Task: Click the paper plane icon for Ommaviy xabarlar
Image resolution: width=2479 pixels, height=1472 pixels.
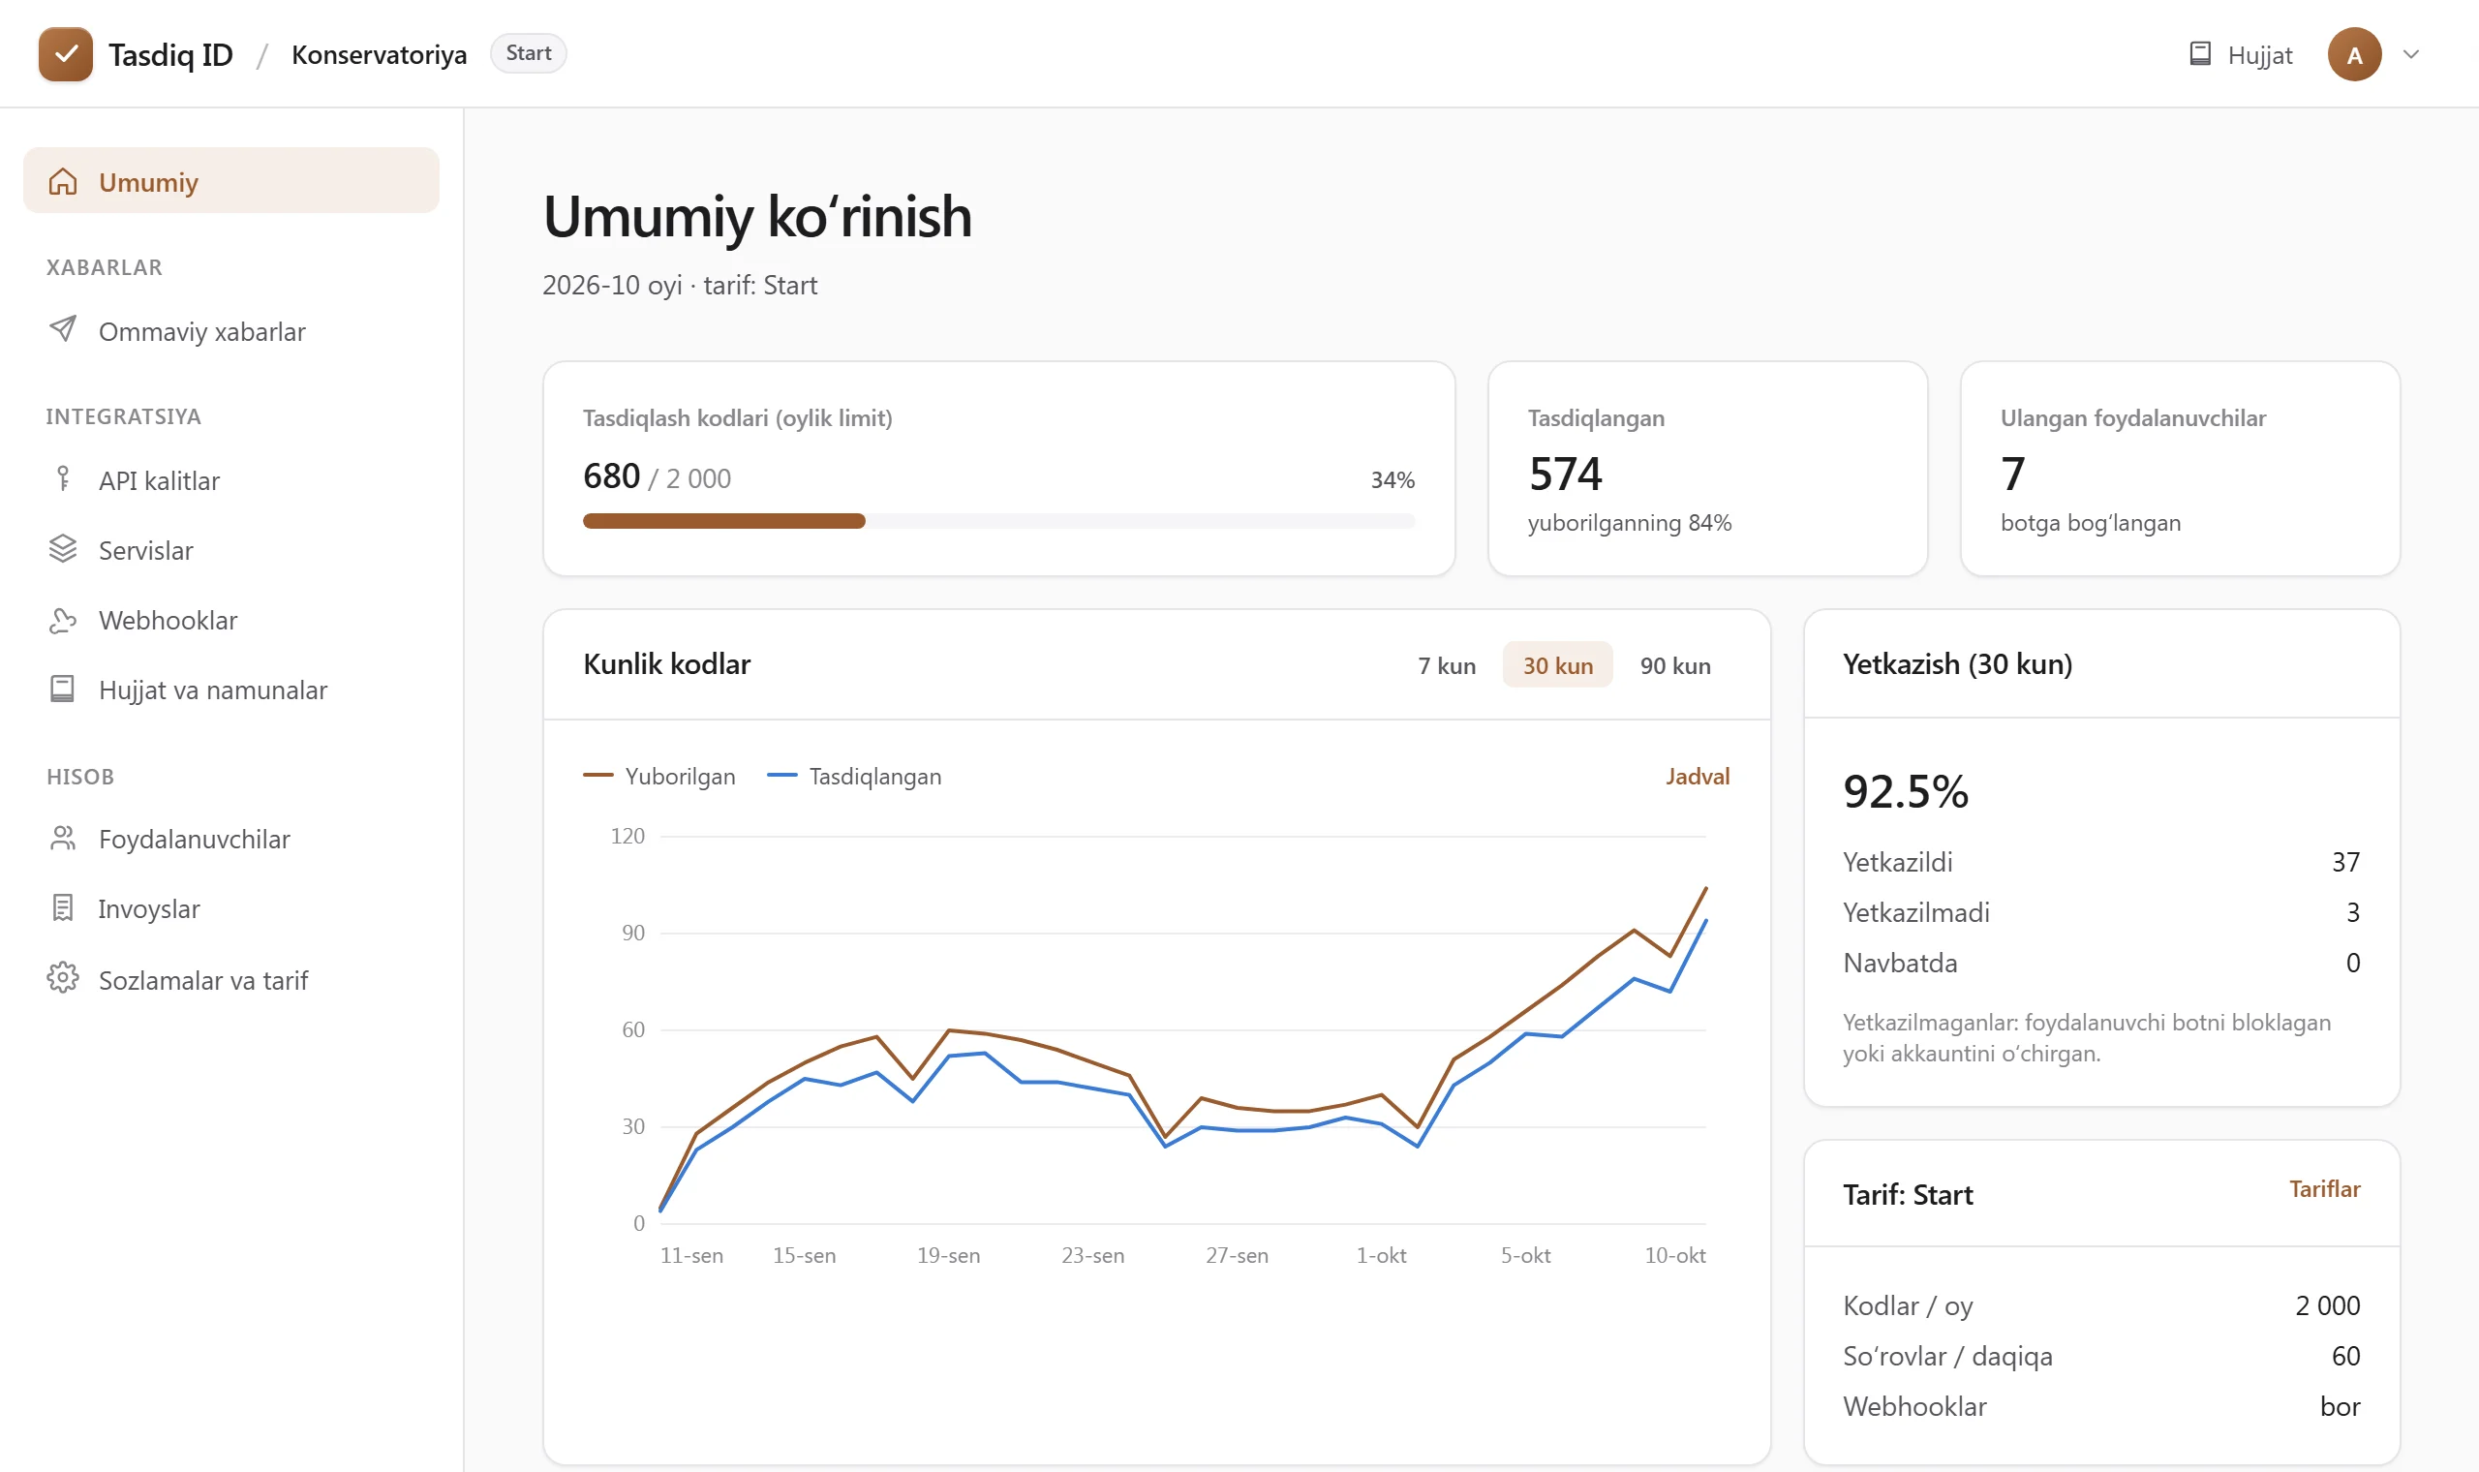Action: coord(63,329)
